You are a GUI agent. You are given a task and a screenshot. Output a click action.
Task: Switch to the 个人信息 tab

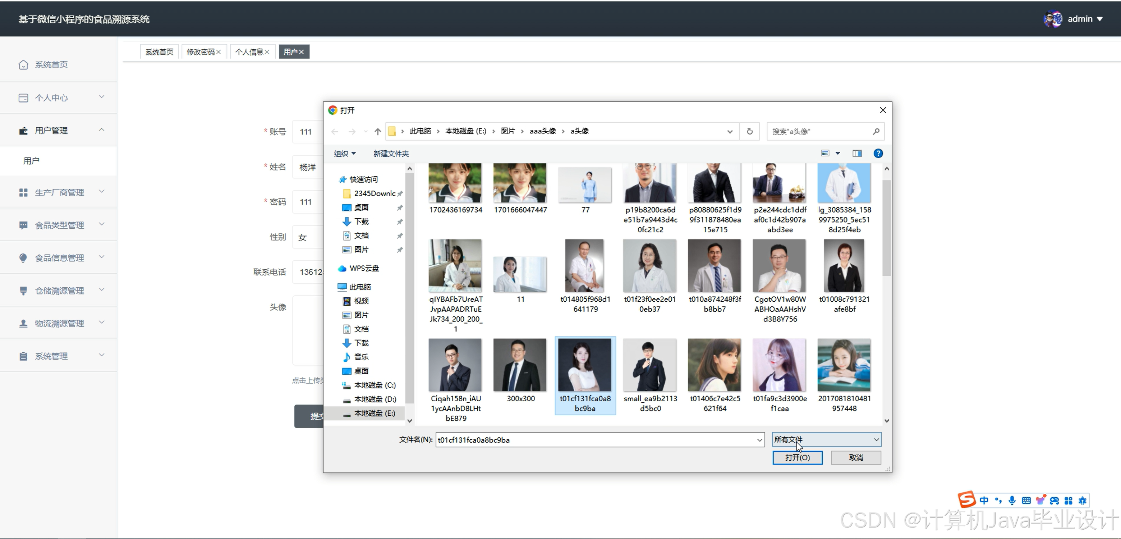pos(249,52)
